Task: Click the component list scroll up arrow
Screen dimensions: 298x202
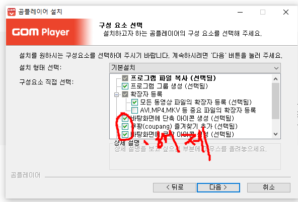Action: click(275, 79)
